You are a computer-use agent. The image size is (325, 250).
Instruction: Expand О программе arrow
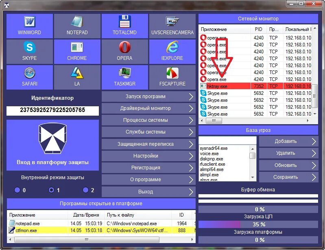coord(191,180)
